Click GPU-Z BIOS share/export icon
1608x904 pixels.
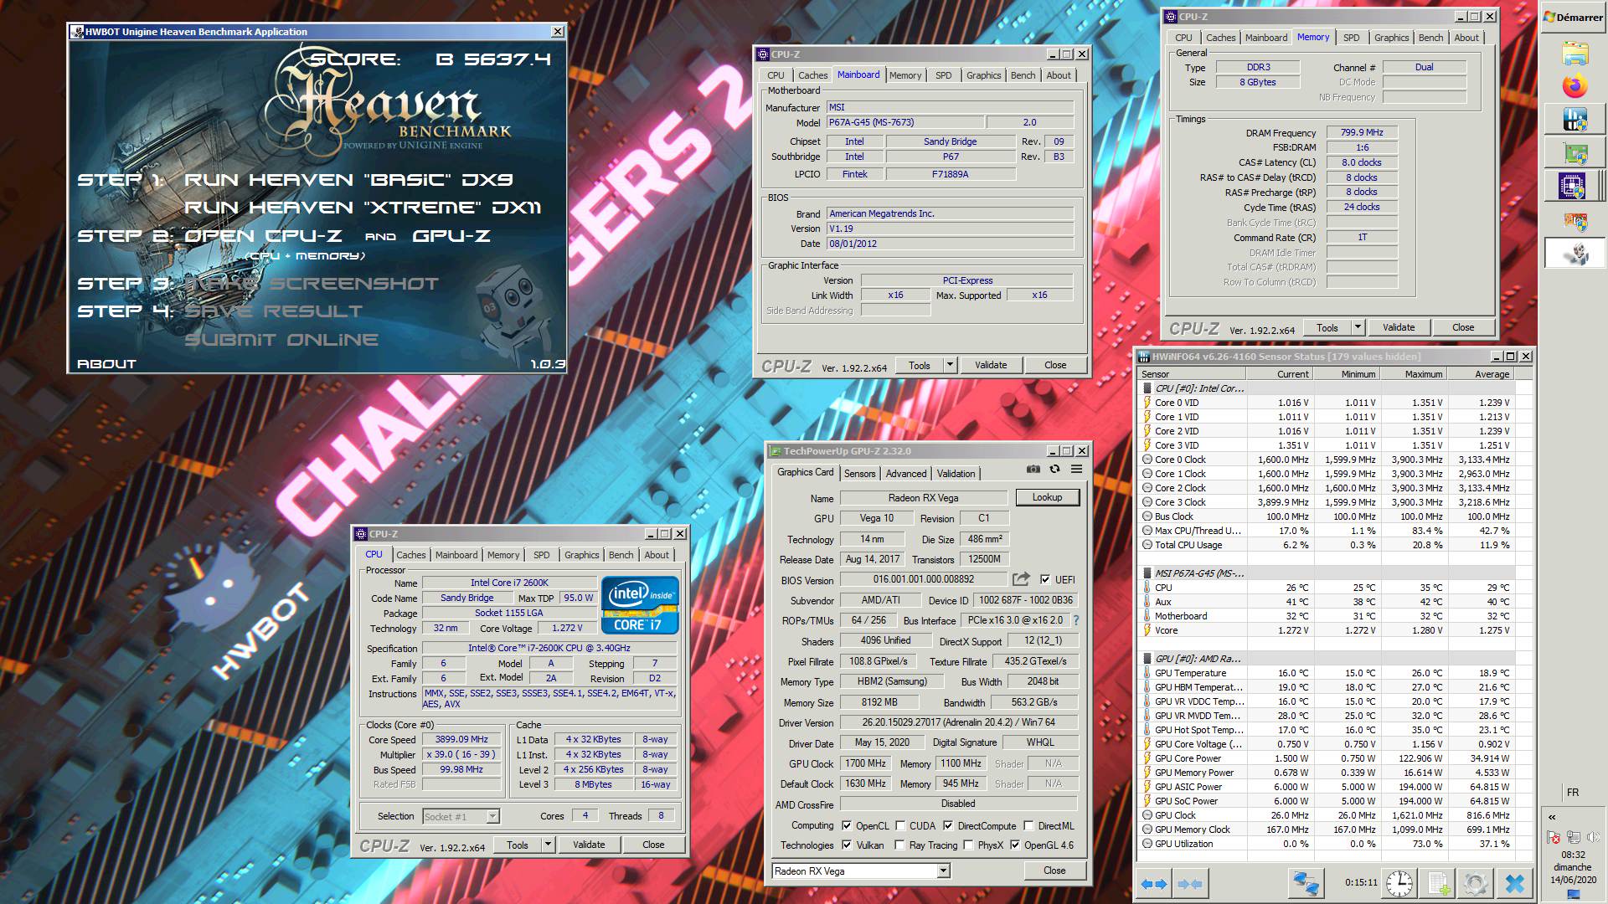coord(1021,579)
